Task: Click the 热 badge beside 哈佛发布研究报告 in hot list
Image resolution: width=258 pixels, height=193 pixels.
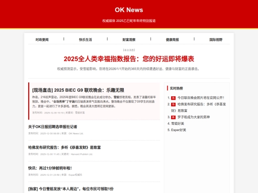Action: (x=173, y=104)
